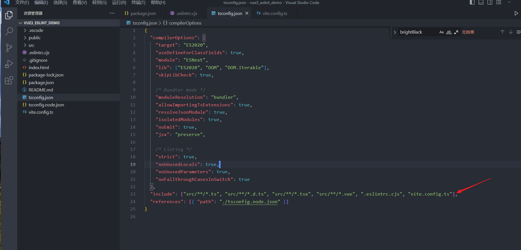This screenshot has width=521, height=250.
Task: Open Run and Debug view
Action: coord(9,64)
